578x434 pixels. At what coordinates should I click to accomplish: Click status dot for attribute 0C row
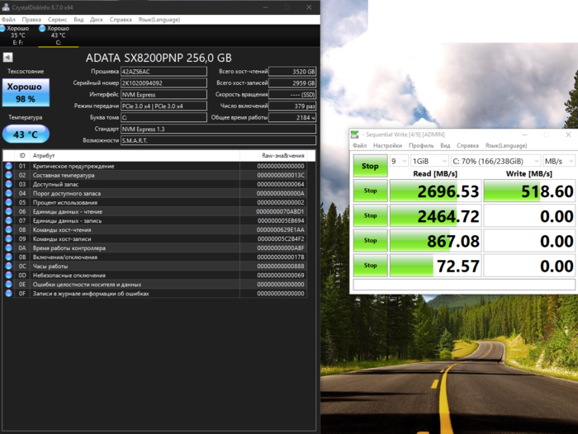pos(8,266)
